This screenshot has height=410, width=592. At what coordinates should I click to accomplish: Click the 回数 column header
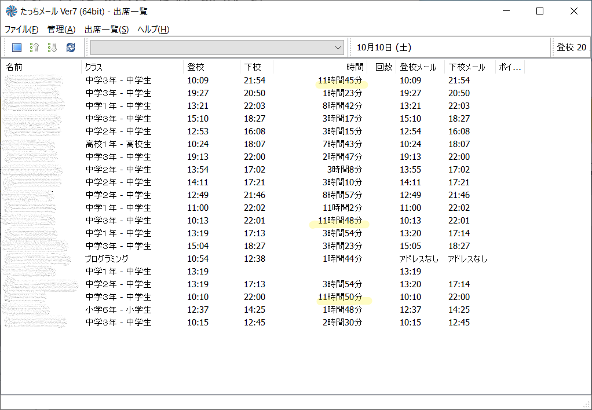(383, 67)
